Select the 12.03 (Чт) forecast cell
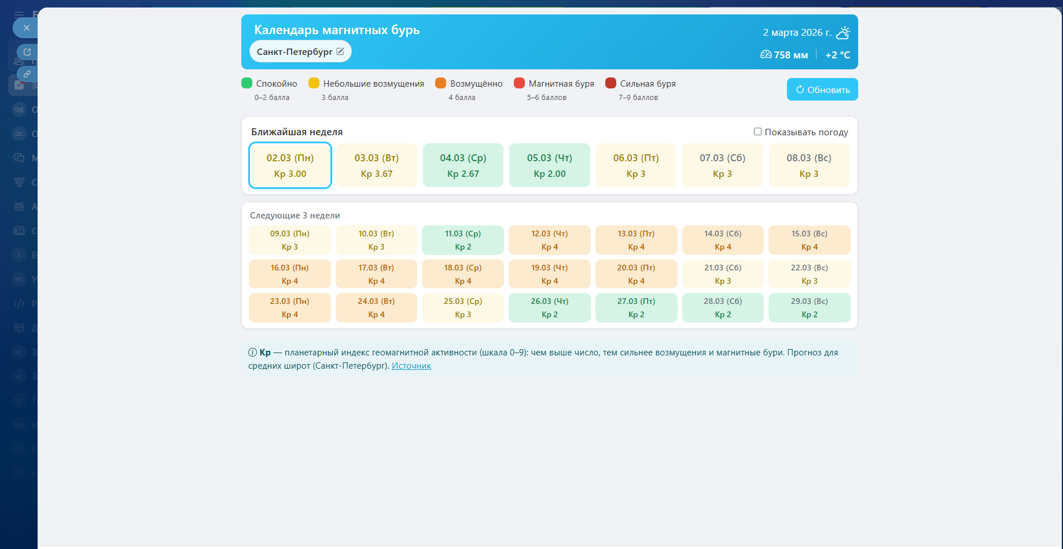This screenshot has width=1063, height=549. pos(549,240)
